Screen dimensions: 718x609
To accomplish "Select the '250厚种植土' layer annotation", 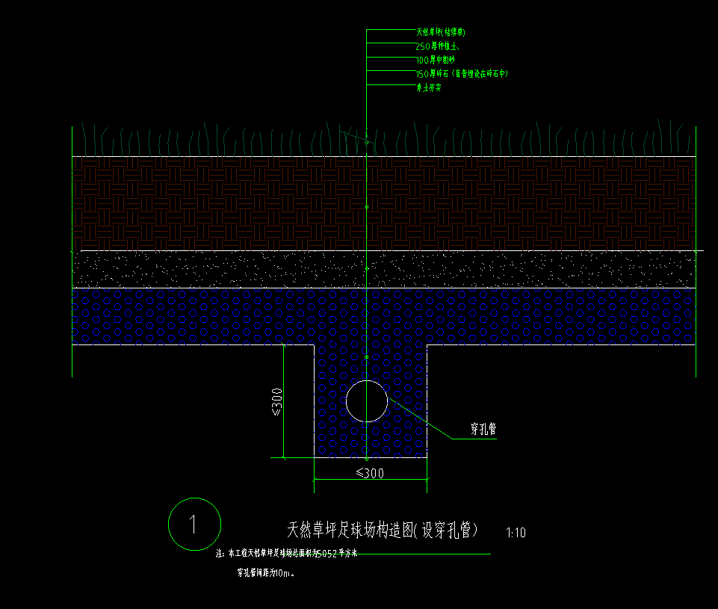I will click(437, 46).
